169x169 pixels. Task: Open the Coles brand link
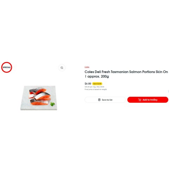pos(87,67)
